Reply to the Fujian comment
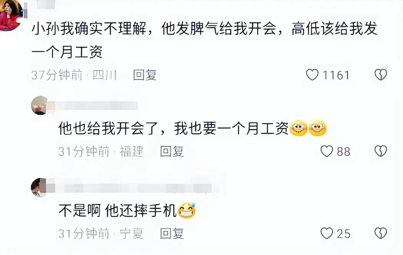 [x=172, y=151]
